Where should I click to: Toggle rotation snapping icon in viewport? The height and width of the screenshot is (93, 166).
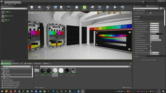[114, 13]
